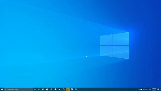Open the clock and date flyout
The height and width of the screenshot is (91, 161).
point(154,89)
